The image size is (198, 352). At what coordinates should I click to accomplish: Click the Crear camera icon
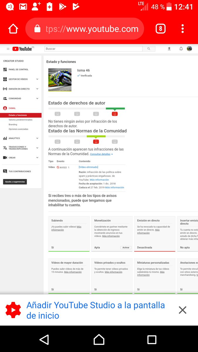pyautogui.click(x=5, y=158)
